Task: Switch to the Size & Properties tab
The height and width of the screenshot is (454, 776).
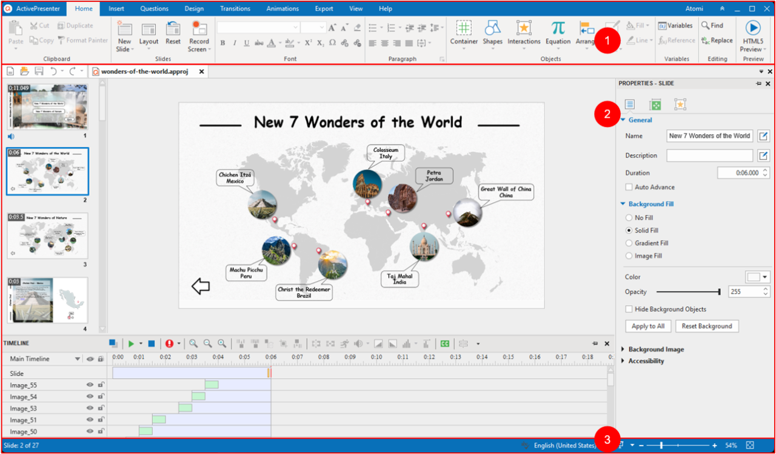Action: [655, 104]
